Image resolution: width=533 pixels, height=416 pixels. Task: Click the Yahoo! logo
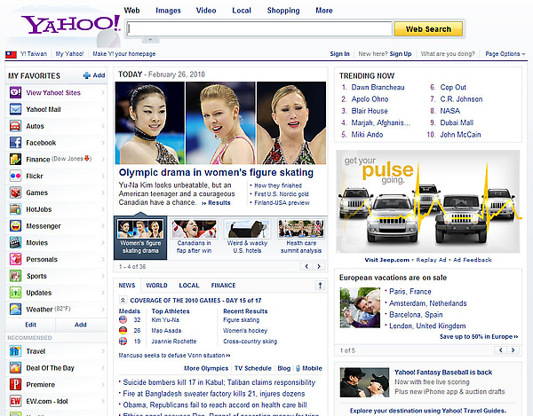pos(71,25)
